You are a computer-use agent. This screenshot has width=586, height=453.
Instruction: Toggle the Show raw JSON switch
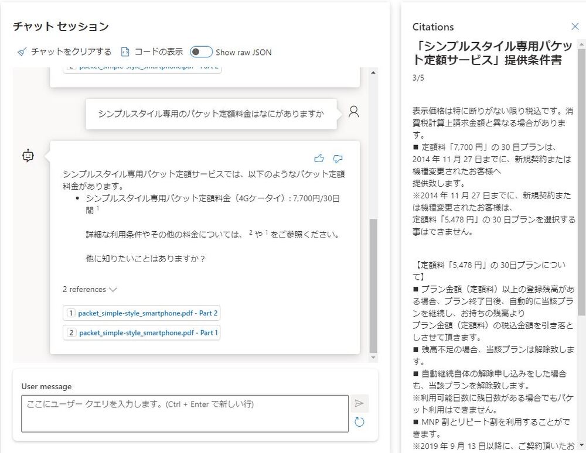pyautogui.click(x=201, y=52)
